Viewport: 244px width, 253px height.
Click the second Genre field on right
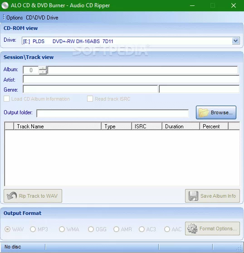[x=199, y=89]
